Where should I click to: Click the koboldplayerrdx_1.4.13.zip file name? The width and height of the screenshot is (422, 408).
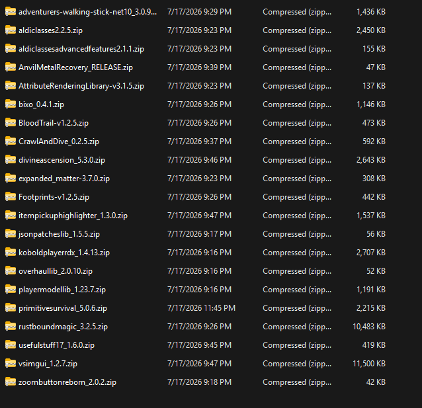pos(64,253)
